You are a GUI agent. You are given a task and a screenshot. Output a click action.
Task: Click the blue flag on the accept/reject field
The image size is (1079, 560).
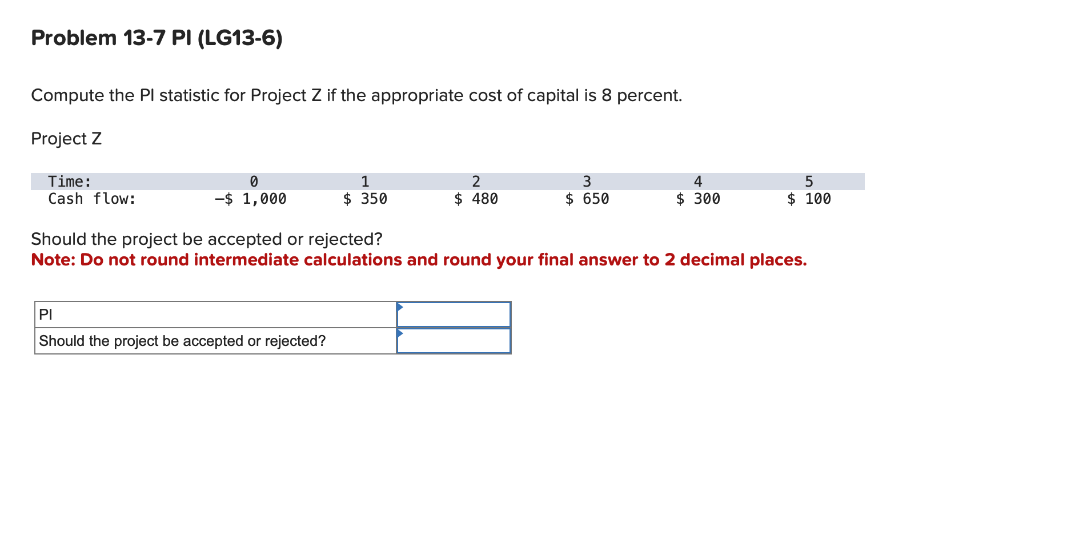tap(402, 334)
